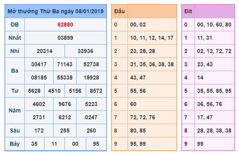The image size is (239, 153).
Task: Select Đầu row '31, 35, 36, 38, 38'
Action: tap(152, 64)
